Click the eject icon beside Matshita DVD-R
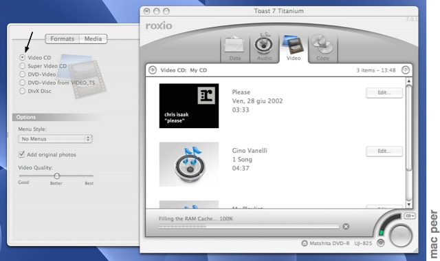440x261 pixels. point(305,243)
